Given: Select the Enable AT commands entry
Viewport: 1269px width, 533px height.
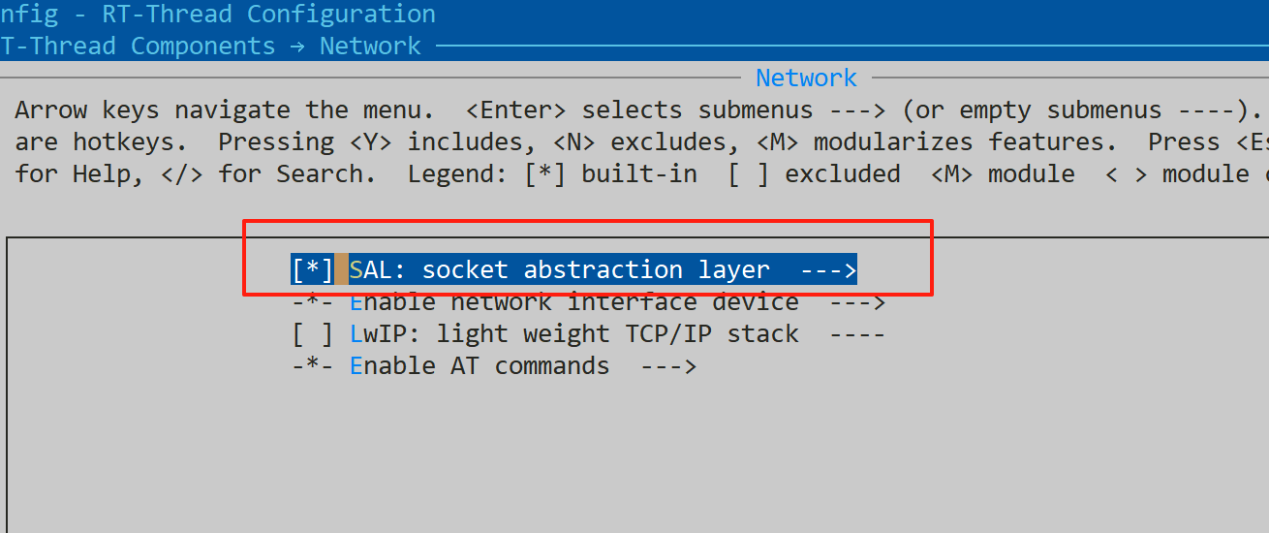Looking at the screenshot, I should 480,366.
